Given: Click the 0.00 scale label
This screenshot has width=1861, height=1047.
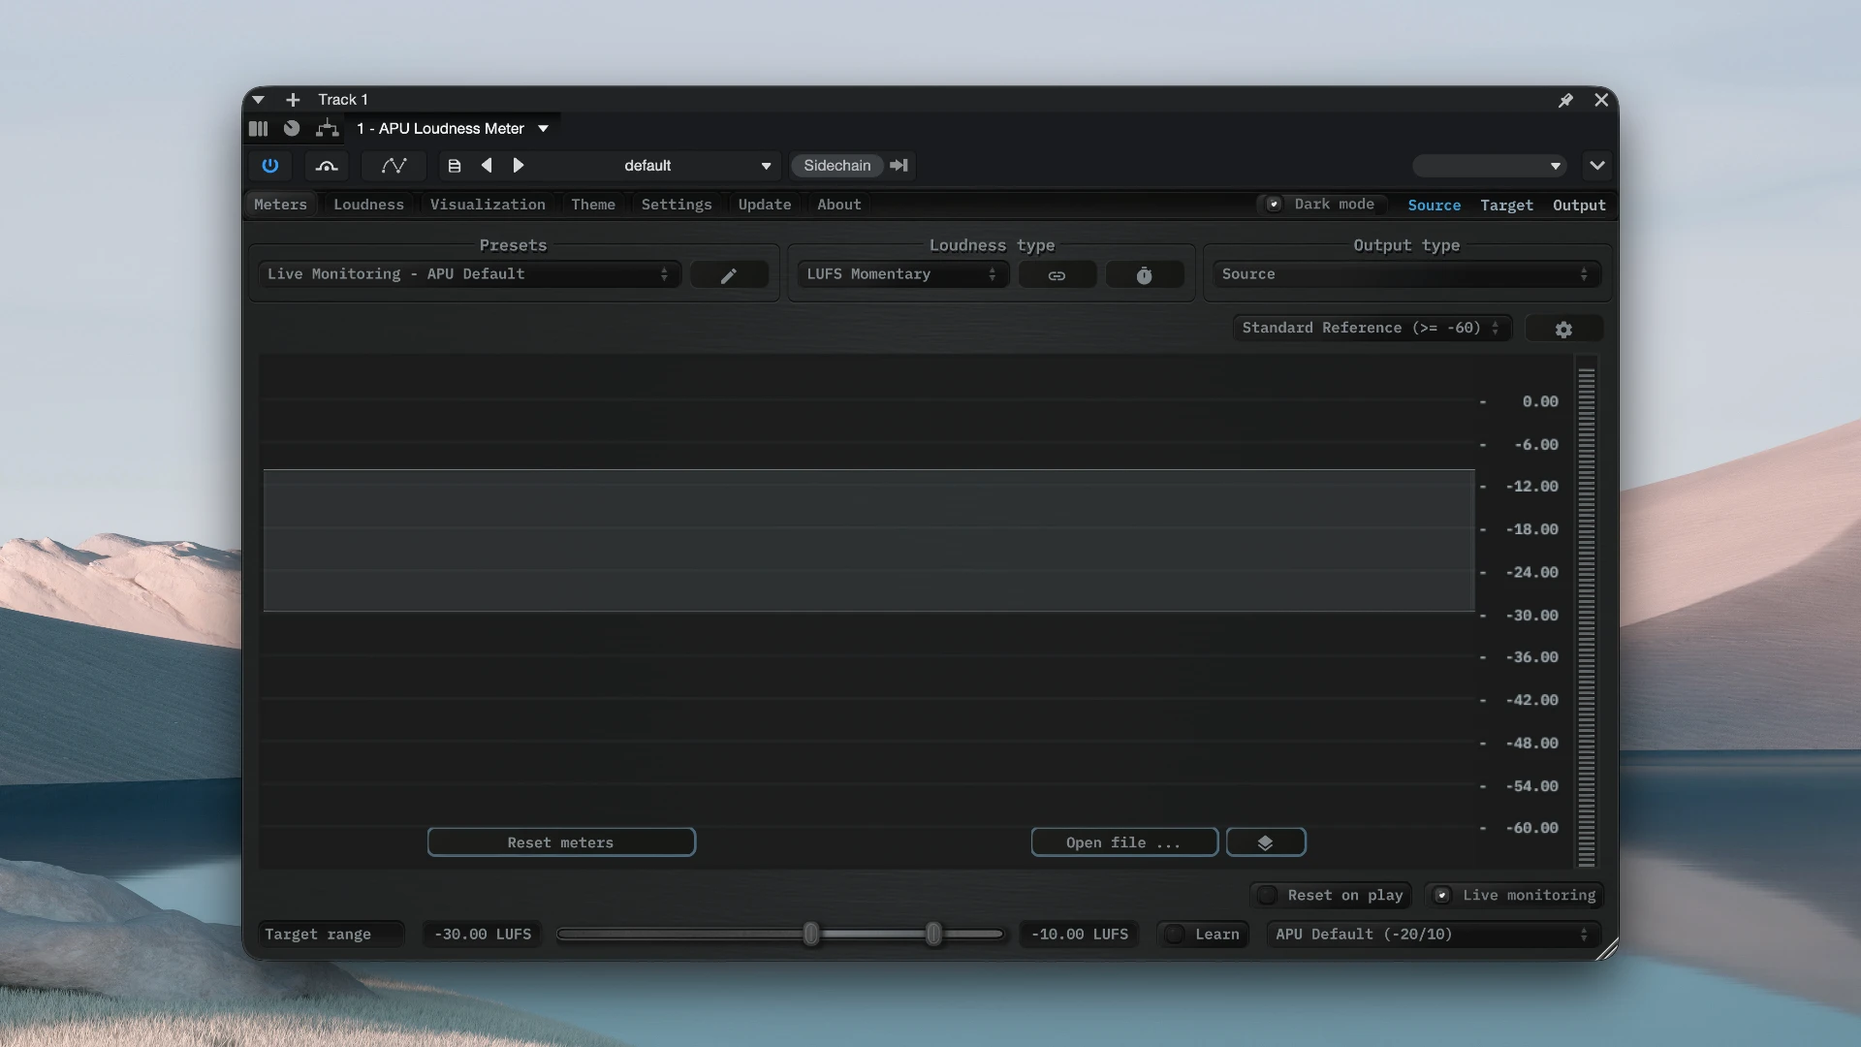Looking at the screenshot, I should click(x=1540, y=401).
